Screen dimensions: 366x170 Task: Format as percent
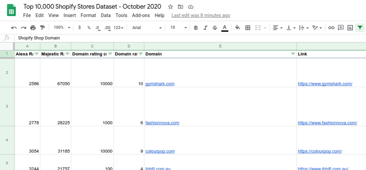pos(89,28)
